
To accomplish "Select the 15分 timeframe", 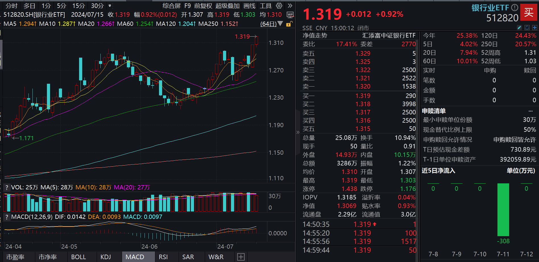I will click(79, 6).
